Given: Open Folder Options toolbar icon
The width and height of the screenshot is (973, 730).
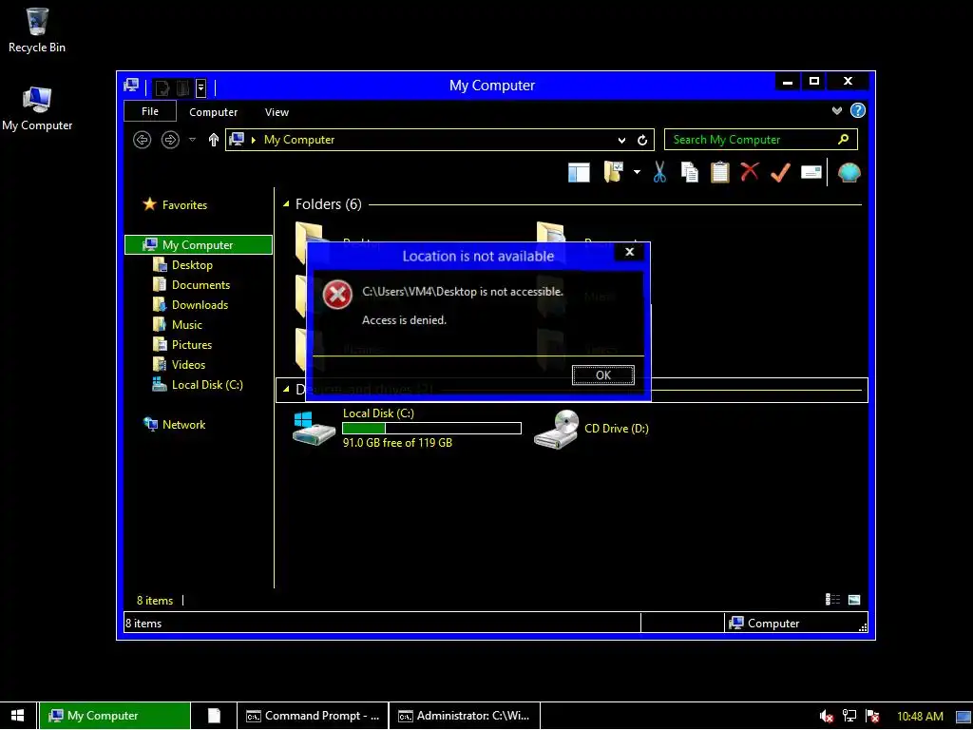Looking at the screenshot, I should [613, 172].
